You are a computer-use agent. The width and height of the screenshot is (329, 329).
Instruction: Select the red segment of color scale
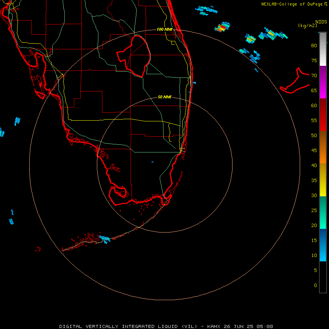tap(323, 114)
